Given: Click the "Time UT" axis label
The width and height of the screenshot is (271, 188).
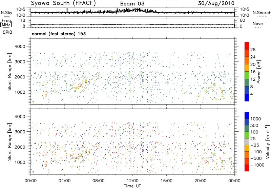Looking at the screenshot, I should [x=132, y=186].
